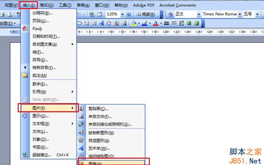Select the Oval drawing tool

[79, 23]
